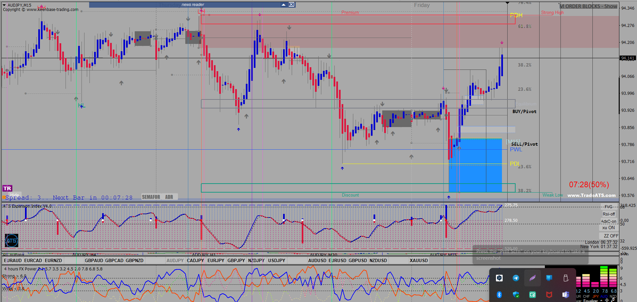Click the Strong High label

pos(553,13)
